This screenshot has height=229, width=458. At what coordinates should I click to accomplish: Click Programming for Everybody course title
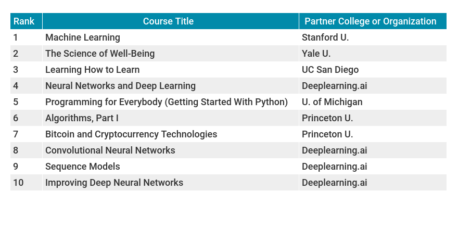[167, 102]
